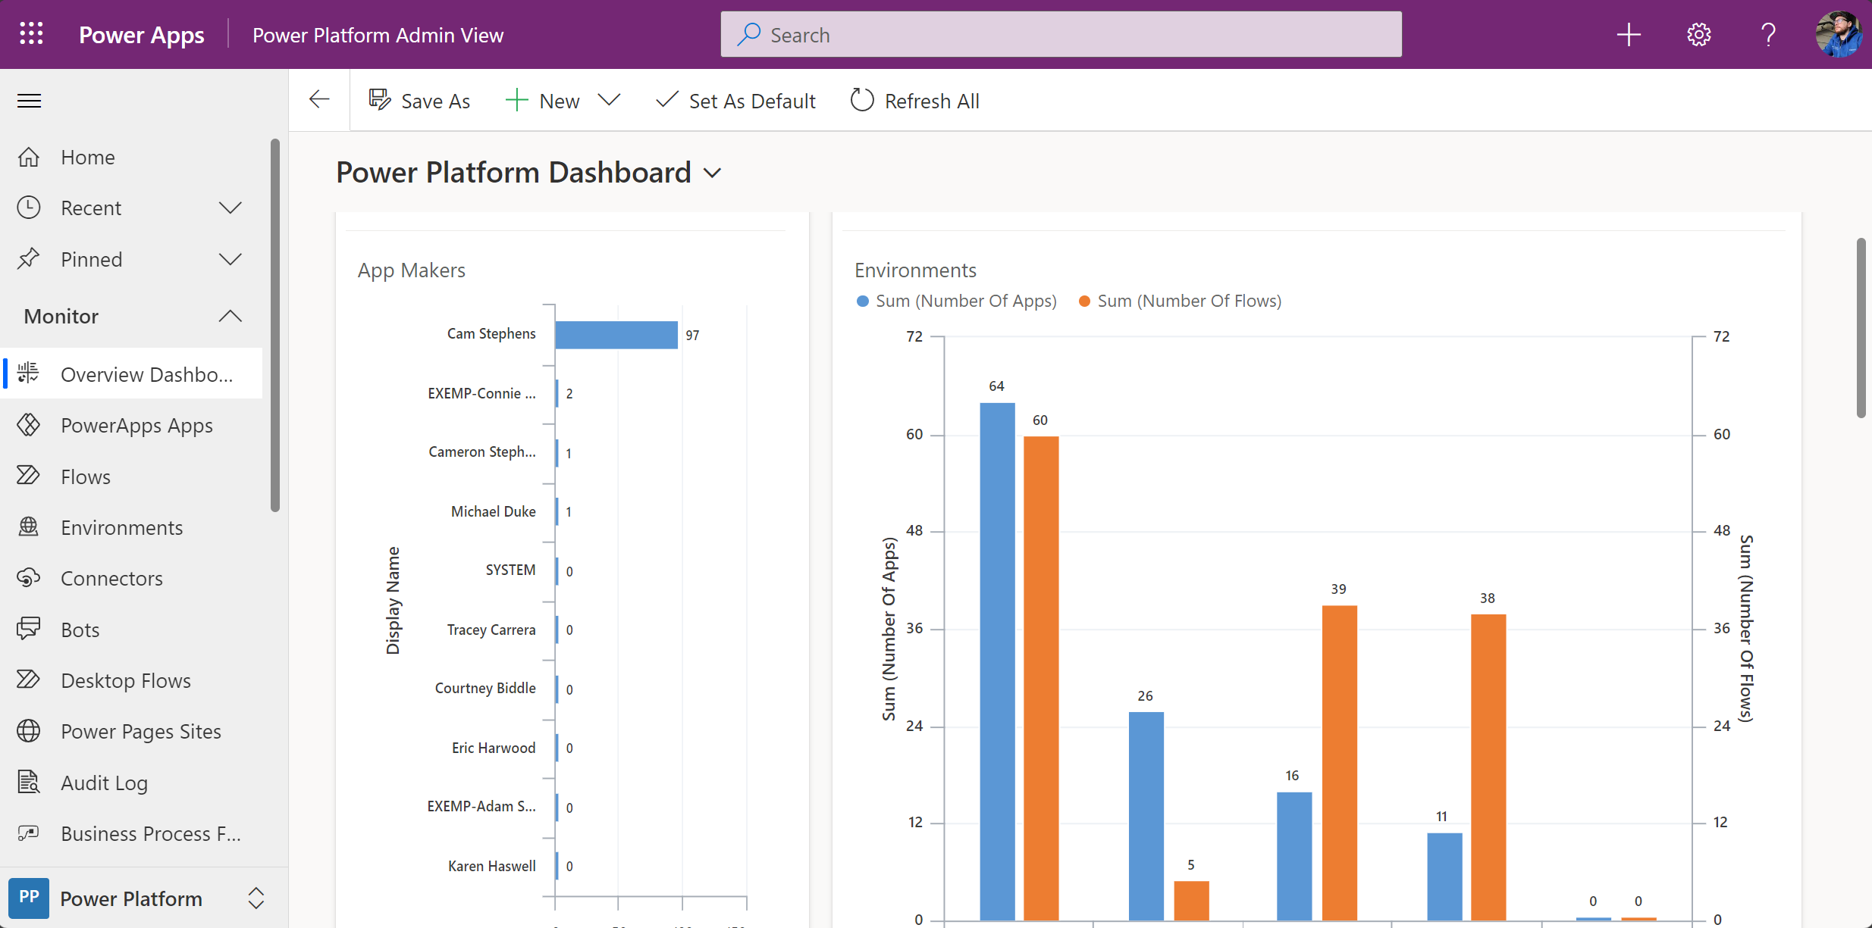
Task: Open Connectors in sidebar
Action: (131, 578)
